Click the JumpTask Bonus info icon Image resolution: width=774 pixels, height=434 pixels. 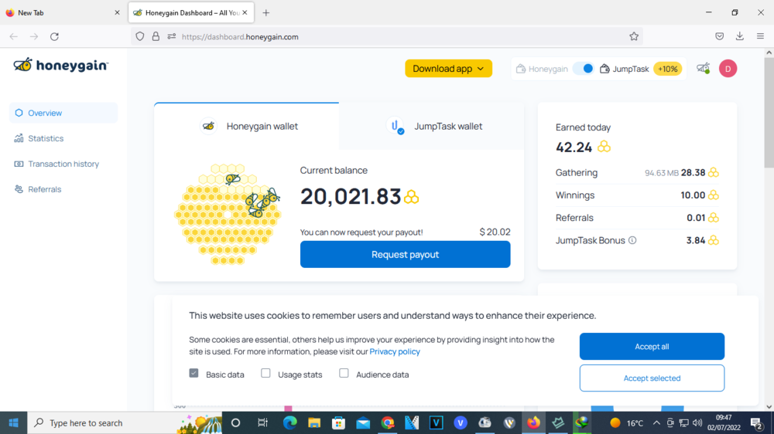point(632,240)
